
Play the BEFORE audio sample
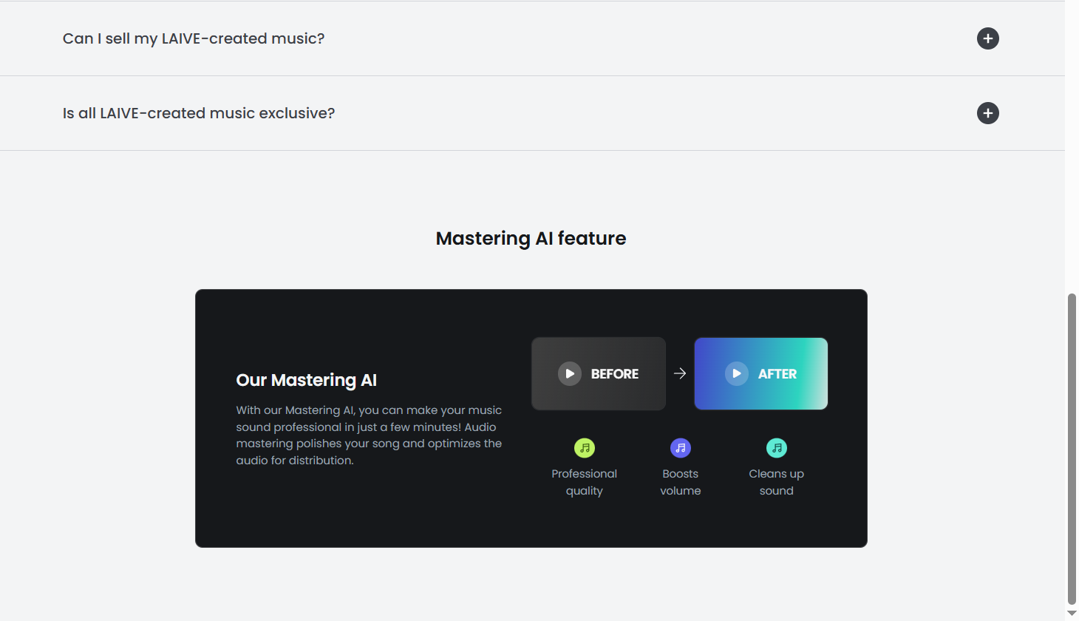pos(569,374)
